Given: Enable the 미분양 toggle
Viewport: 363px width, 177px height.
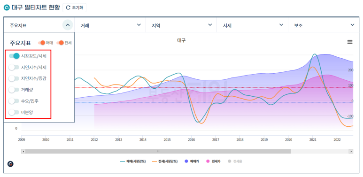Looking at the screenshot, I should (x=14, y=112).
